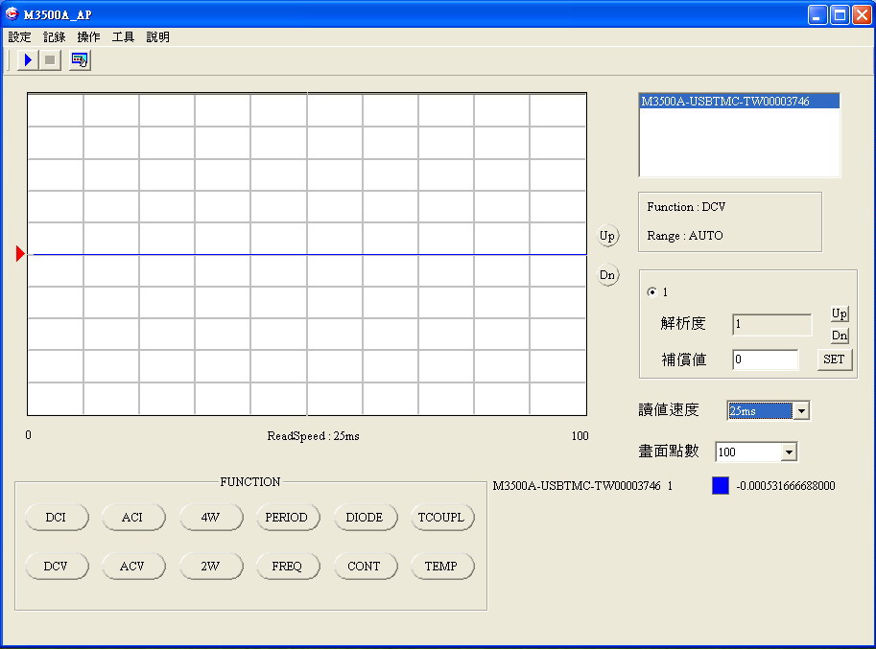The height and width of the screenshot is (649, 876).
Task: Select the DCI function button
Action: click(x=57, y=518)
